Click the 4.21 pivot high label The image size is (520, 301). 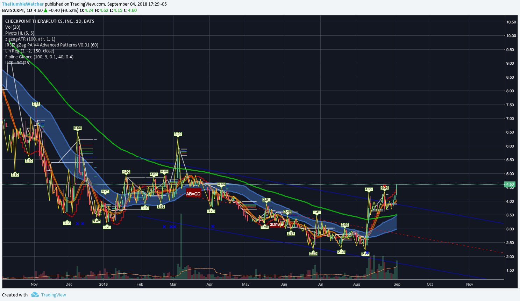tap(105, 191)
